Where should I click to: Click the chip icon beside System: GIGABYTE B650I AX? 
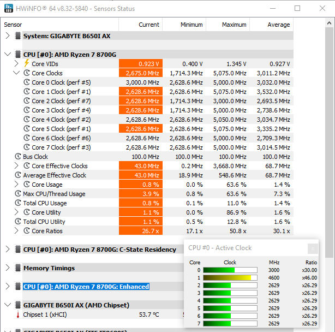pos(18,36)
